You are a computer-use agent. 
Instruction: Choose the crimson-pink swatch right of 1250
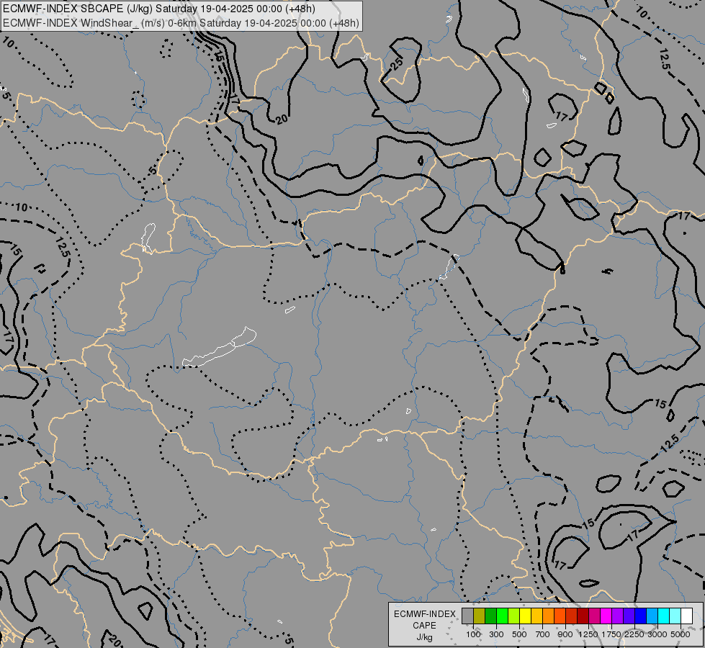pyautogui.click(x=594, y=616)
